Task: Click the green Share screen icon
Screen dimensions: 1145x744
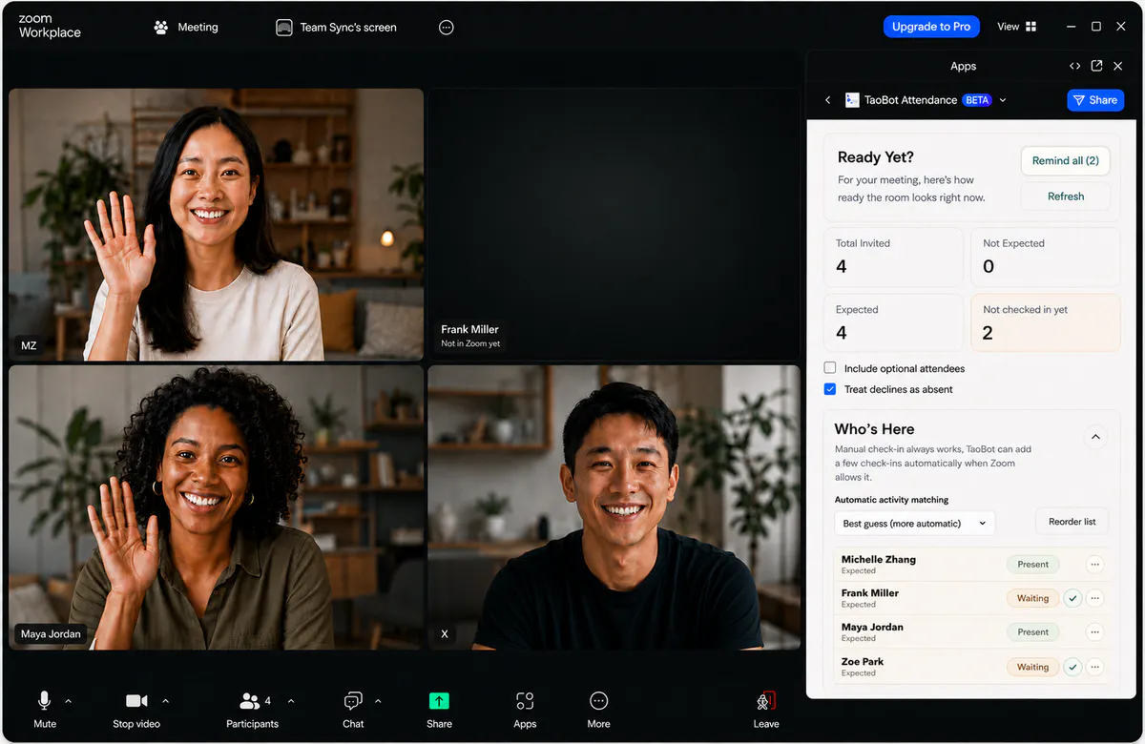Action: click(439, 701)
